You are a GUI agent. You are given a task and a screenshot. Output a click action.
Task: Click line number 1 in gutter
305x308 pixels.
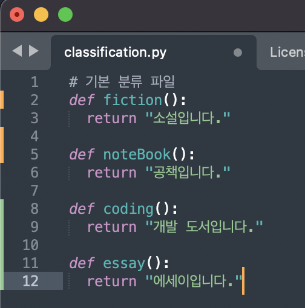pos(34,82)
